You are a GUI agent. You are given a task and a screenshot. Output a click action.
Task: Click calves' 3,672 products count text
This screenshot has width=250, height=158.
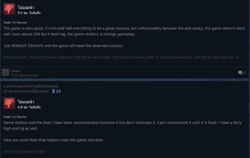tap(24, 75)
